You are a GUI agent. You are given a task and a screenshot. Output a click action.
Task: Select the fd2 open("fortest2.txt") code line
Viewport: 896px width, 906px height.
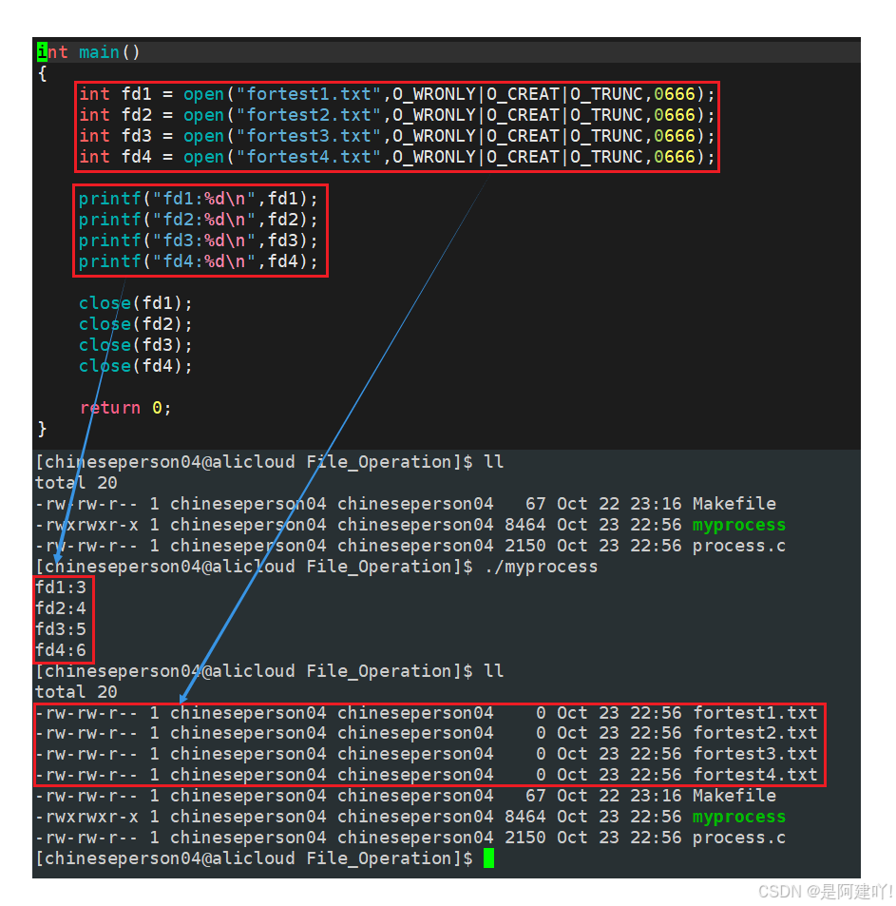(x=396, y=115)
